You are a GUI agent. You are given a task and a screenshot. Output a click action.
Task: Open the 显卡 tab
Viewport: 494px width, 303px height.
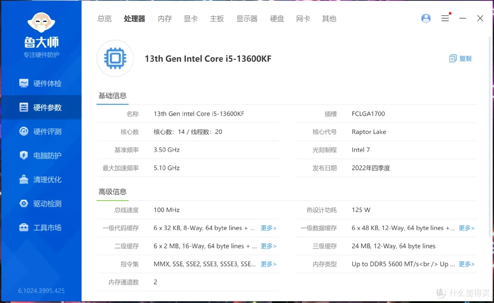tap(191, 19)
